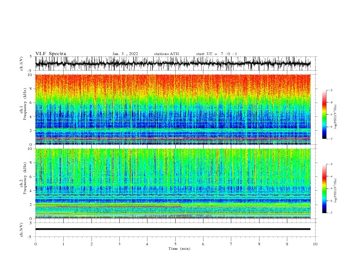Screen dimensions: 355x274
Task: Click time axis tick label "9"
Action: [x=287, y=244]
